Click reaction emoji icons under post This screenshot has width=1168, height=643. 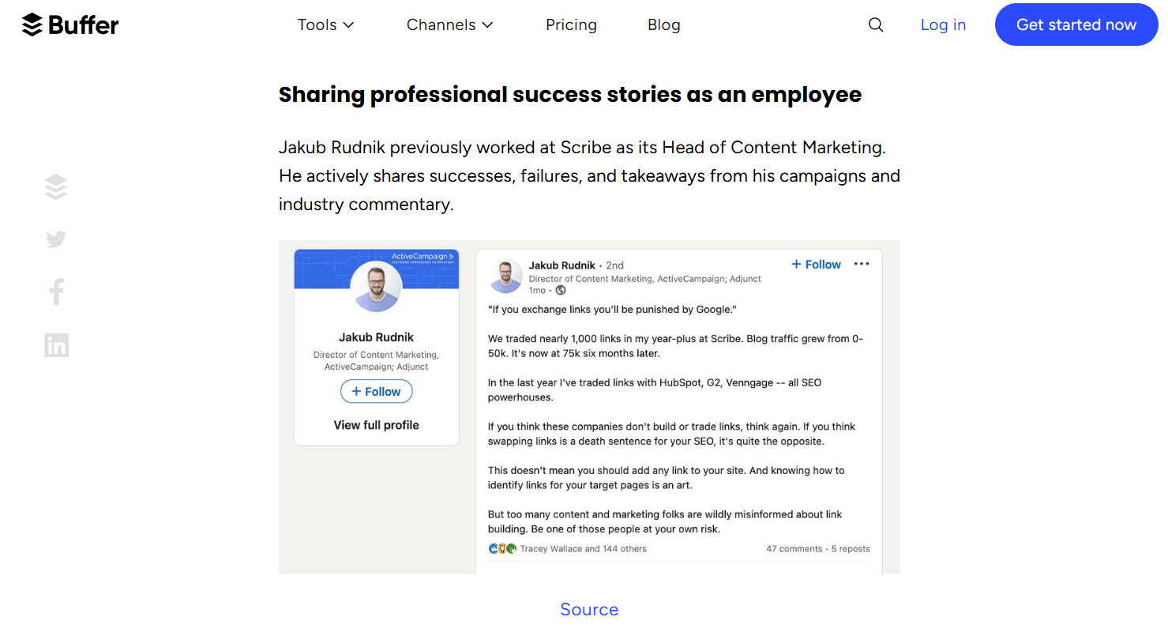[502, 548]
